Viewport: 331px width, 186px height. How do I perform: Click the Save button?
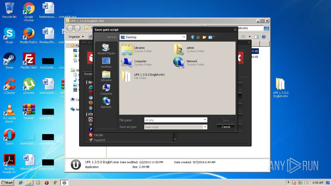click(226, 120)
